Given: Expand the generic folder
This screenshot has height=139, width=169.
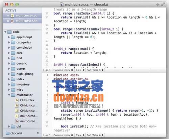Looking at the screenshot, I should click(9, 64).
